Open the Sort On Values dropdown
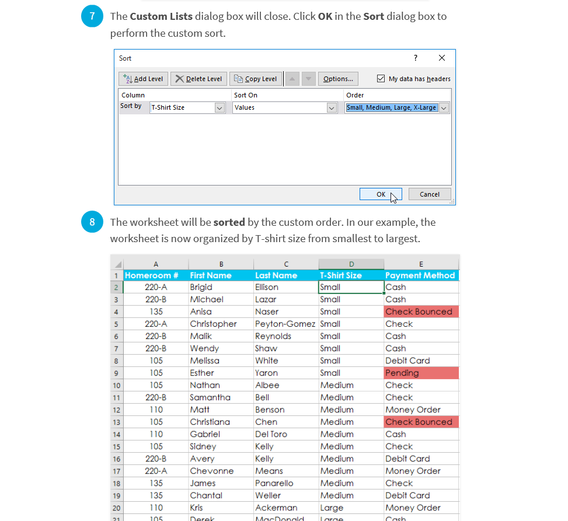This screenshot has width=568, height=521. [x=332, y=108]
